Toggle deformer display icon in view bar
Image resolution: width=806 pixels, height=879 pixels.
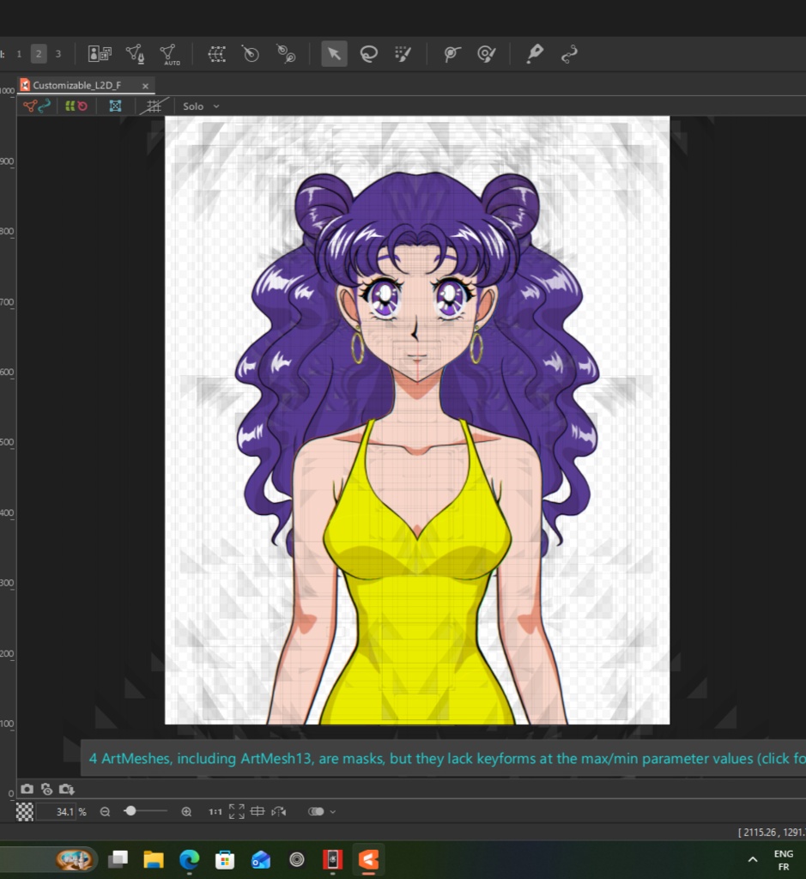click(76, 106)
